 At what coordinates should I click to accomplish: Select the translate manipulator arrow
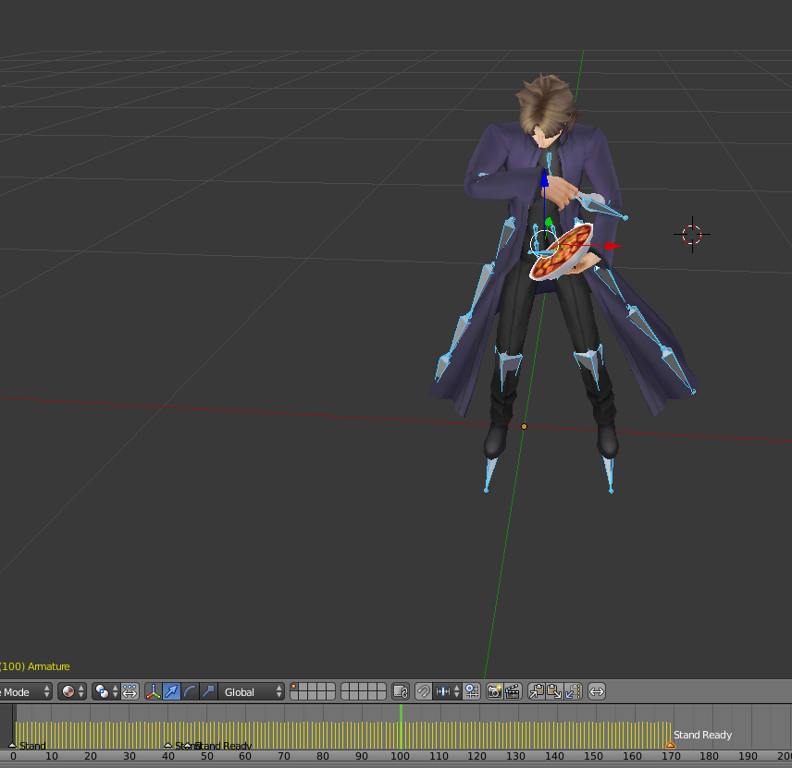click(171, 692)
